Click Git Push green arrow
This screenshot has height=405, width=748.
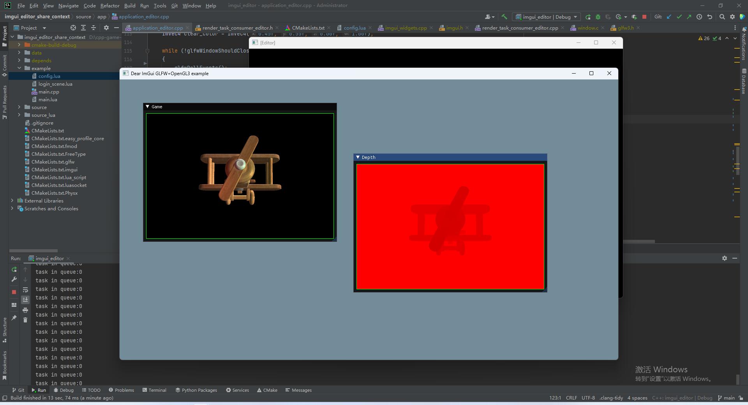coord(689,17)
